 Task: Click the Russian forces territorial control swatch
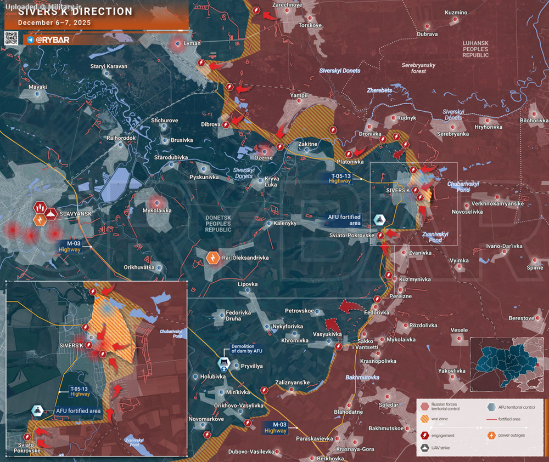click(424, 406)
